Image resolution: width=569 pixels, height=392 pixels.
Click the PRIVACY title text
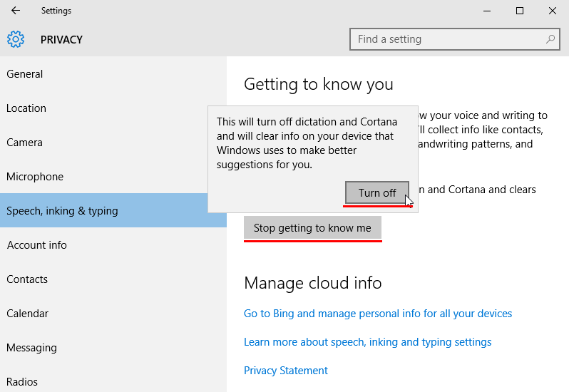pos(61,39)
